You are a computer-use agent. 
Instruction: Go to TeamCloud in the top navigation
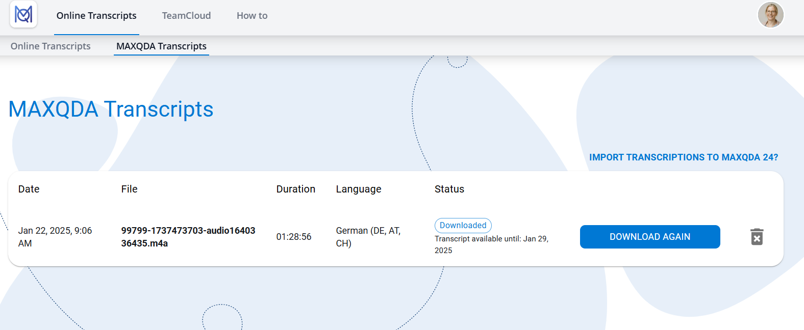click(186, 16)
